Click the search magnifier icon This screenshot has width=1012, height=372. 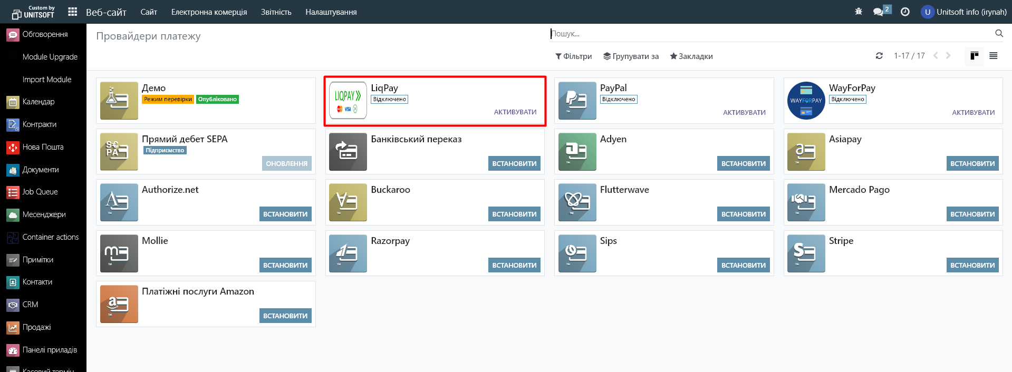tap(999, 33)
